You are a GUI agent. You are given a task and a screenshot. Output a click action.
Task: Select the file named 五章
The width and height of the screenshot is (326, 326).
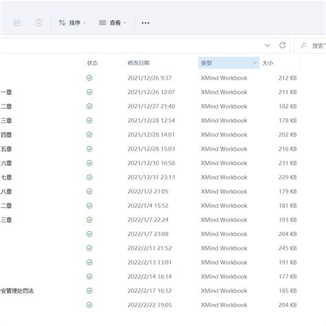click(6, 149)
